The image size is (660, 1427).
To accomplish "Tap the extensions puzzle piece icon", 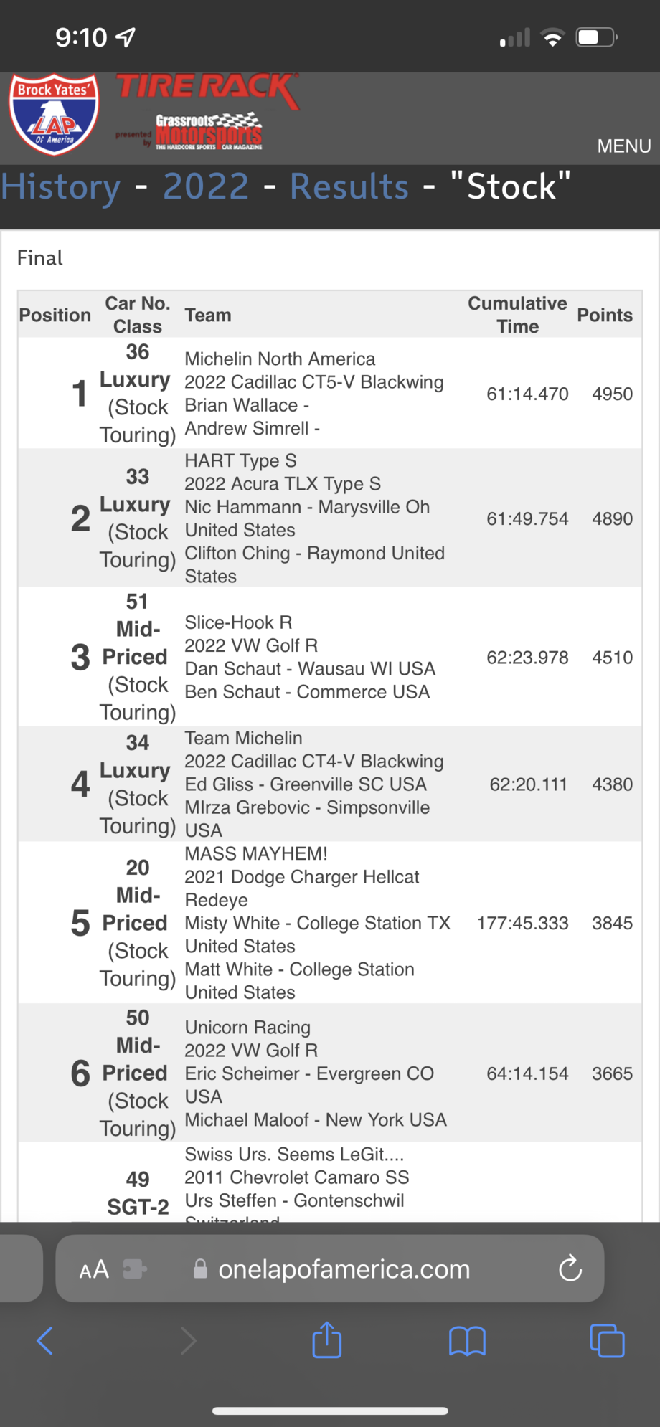I will 134,1270.
